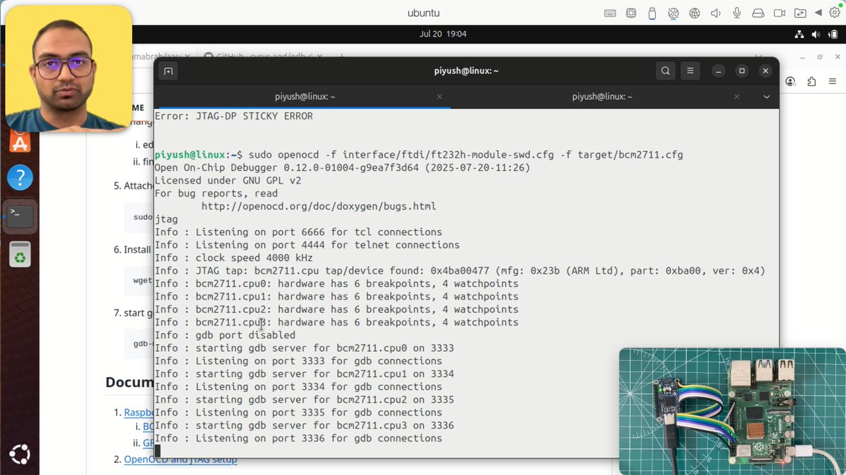Click 'Listening on port 4444 for telnet connections'
Screen dimensions: 846x475
click(x=307, y=245)
